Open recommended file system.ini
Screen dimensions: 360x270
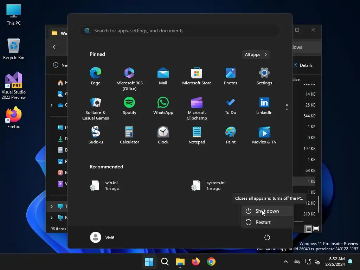[208, 186]
